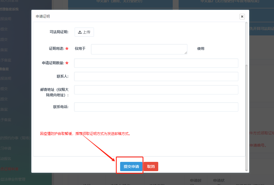Switch to the 中文版1 (通用) tab
274x185 pixels.
[120, 2]
